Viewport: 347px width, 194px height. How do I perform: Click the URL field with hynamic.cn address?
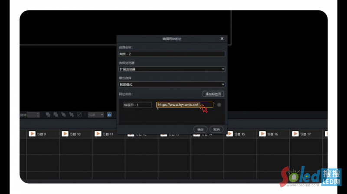click(x=184, y=105)
